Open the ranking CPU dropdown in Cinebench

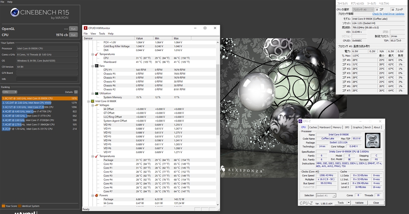coord(10,92)
